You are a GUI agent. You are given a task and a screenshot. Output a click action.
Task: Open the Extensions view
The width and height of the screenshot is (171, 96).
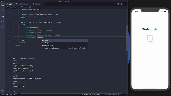click(x=2, y=27)
